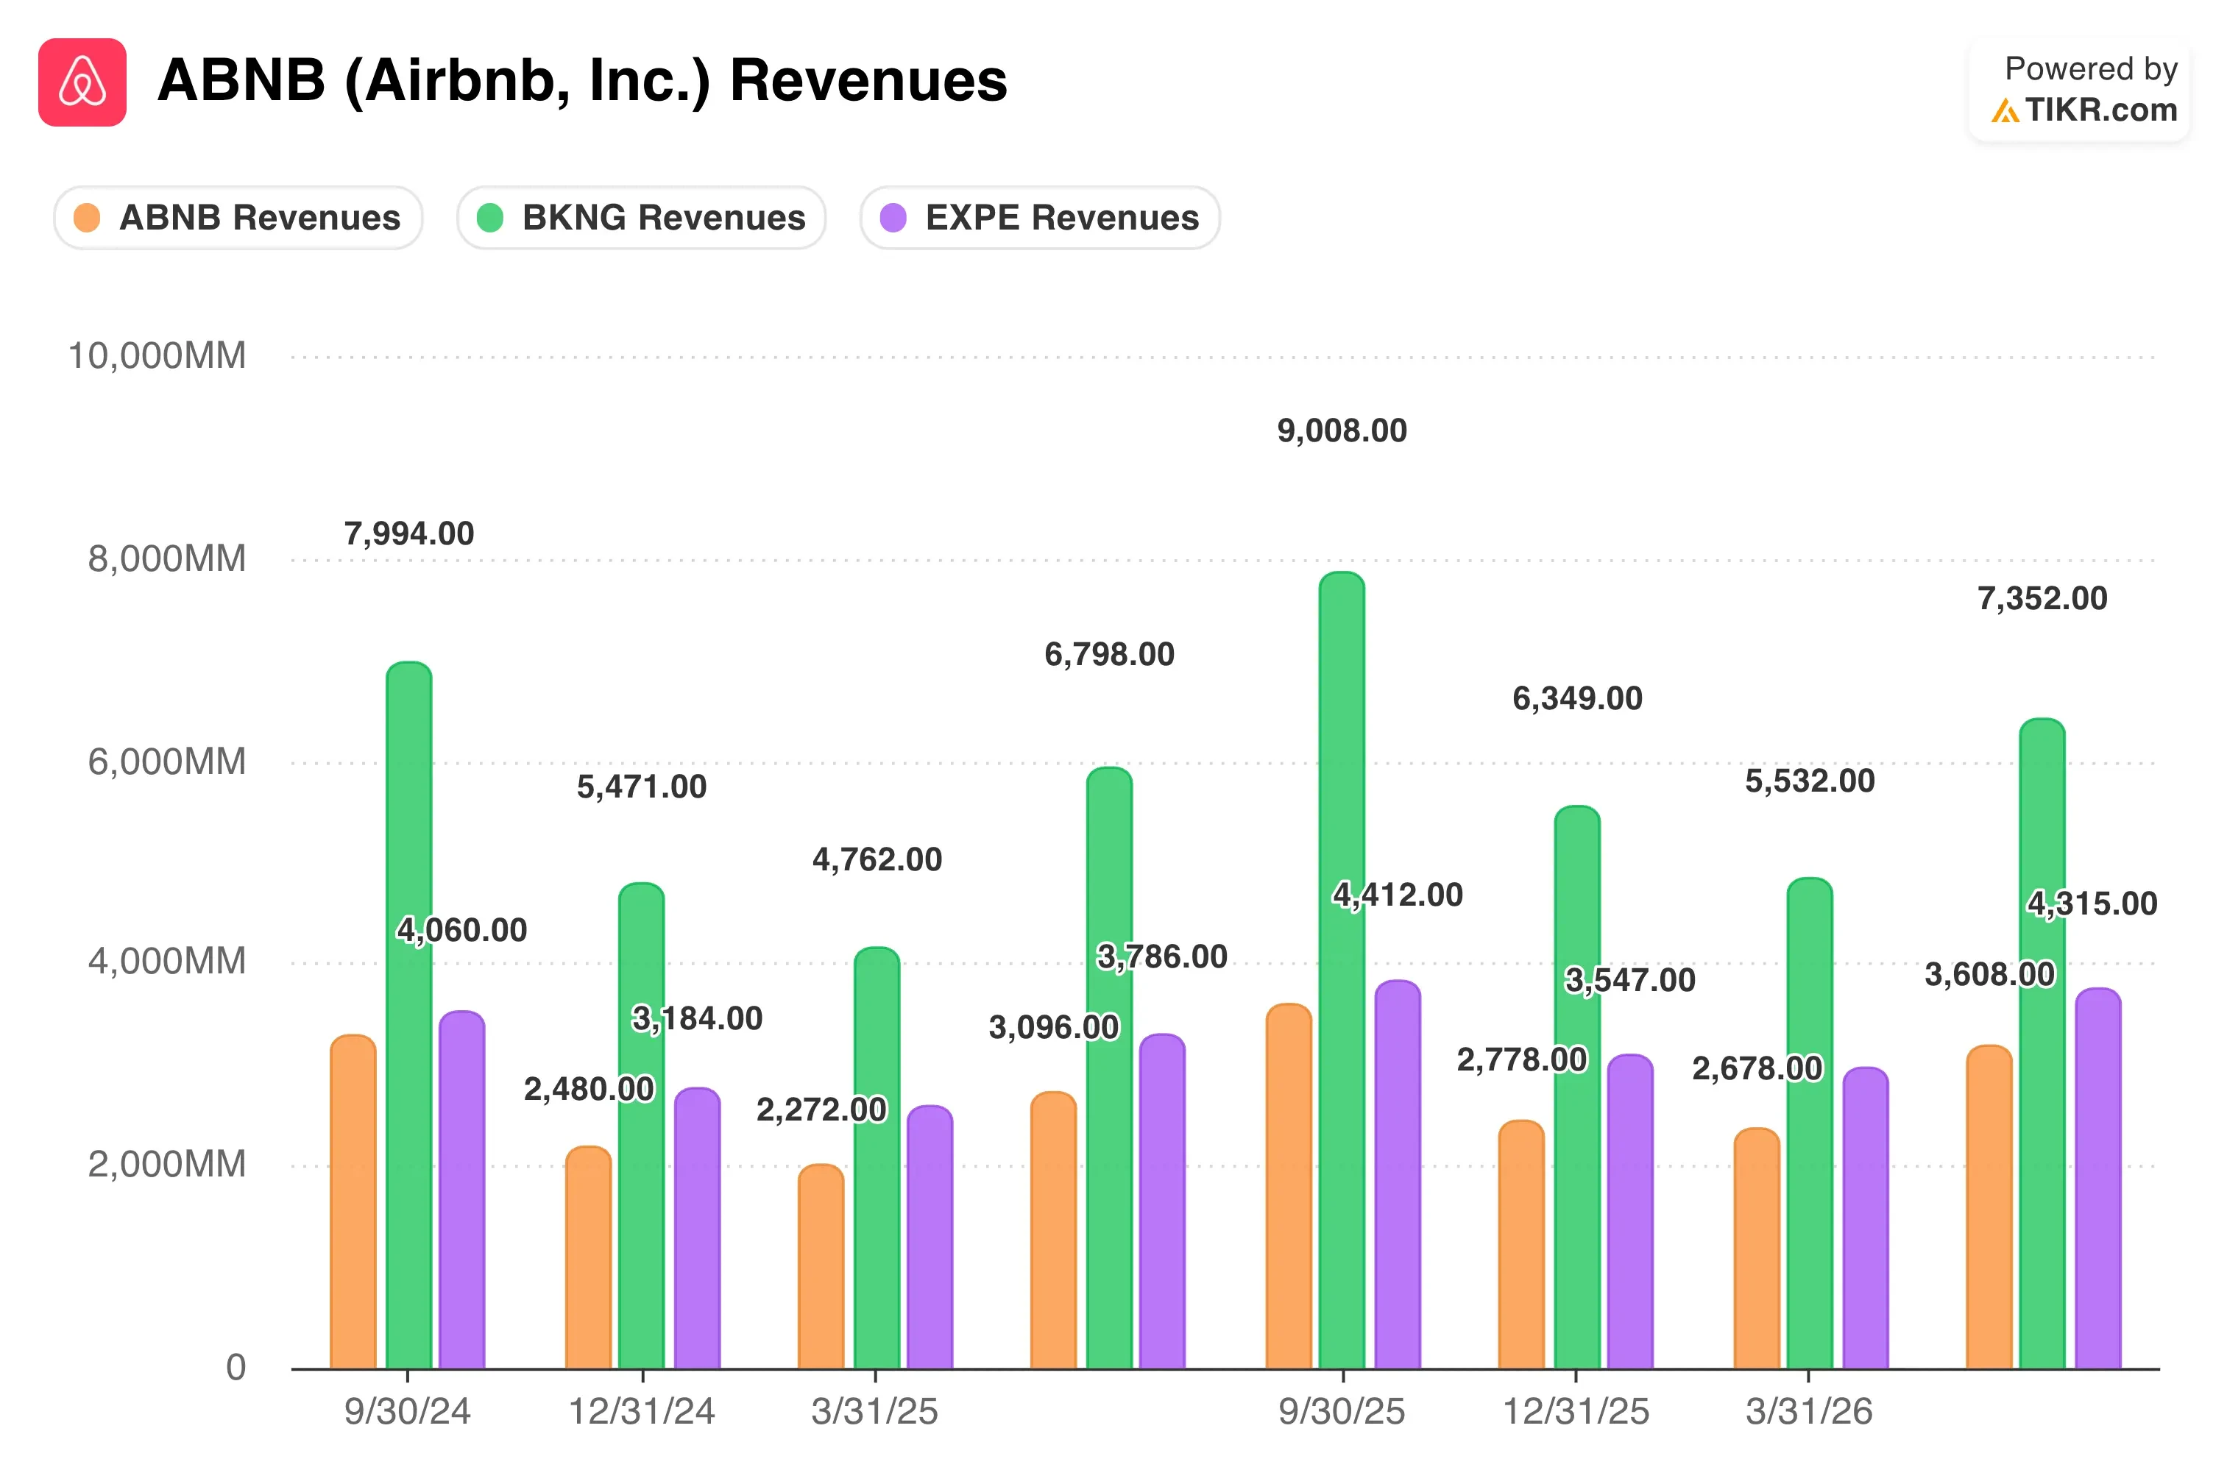This screenshot has width=2227, height=1484.
Task: Select the orange ABNB bar for 12/31/24
Action: pyautogui.click(x=589, y=1258)
